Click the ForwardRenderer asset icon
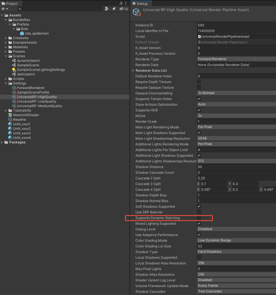The width and height of the screenshot is (276, 295). click(x=14, y=88)
